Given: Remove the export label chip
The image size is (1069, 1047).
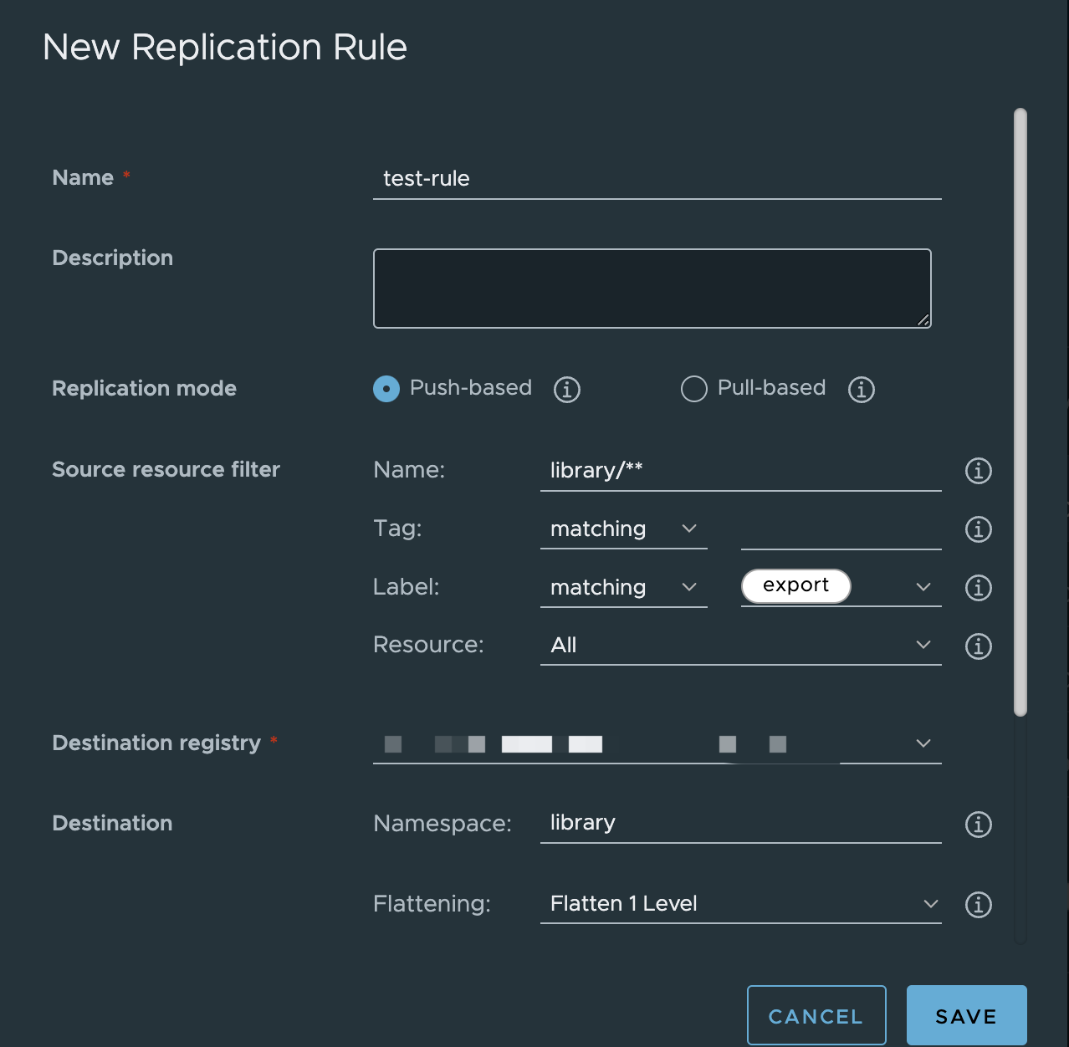Looking at the screenshot, I should [x=795, y=585].
